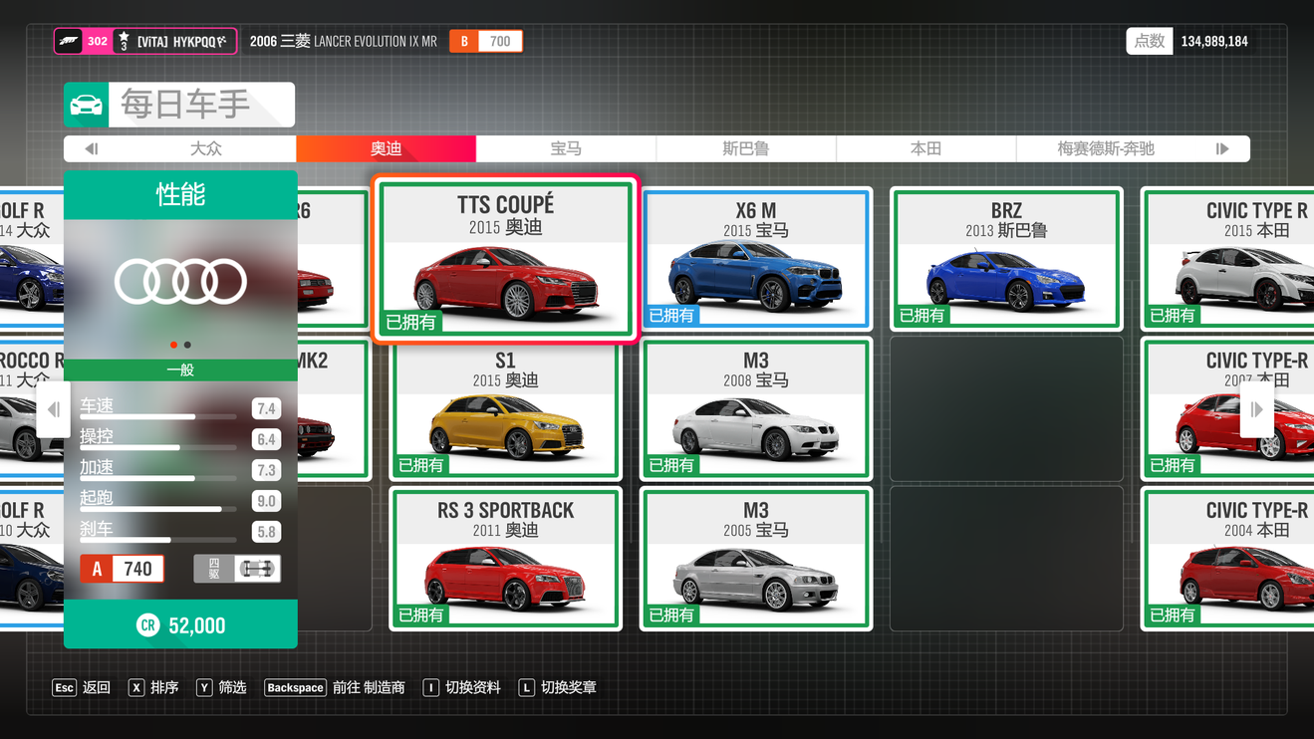Click the 每日车手 car icon

tap(87, 105)
